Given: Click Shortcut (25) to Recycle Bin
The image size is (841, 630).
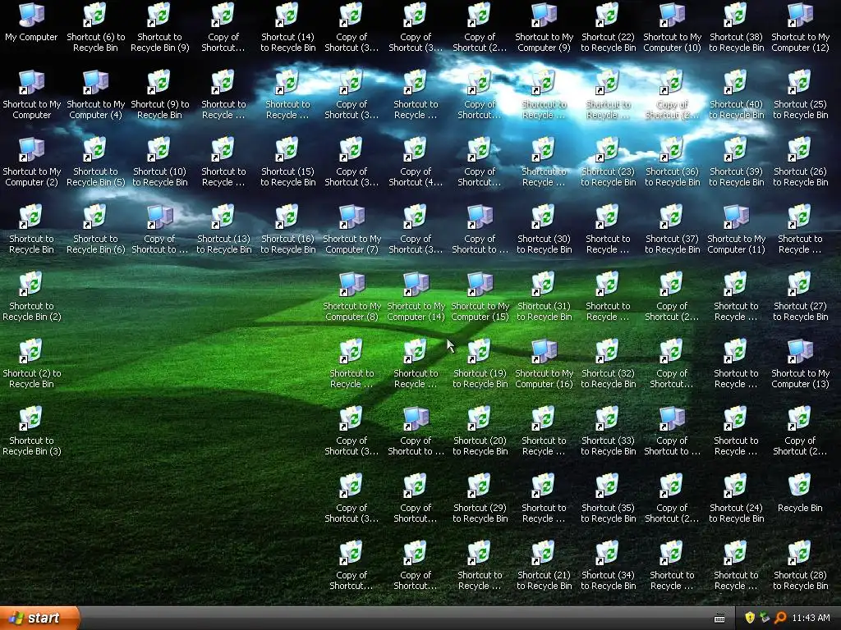Looking at the screenshot, I should [x=800, y=95].
